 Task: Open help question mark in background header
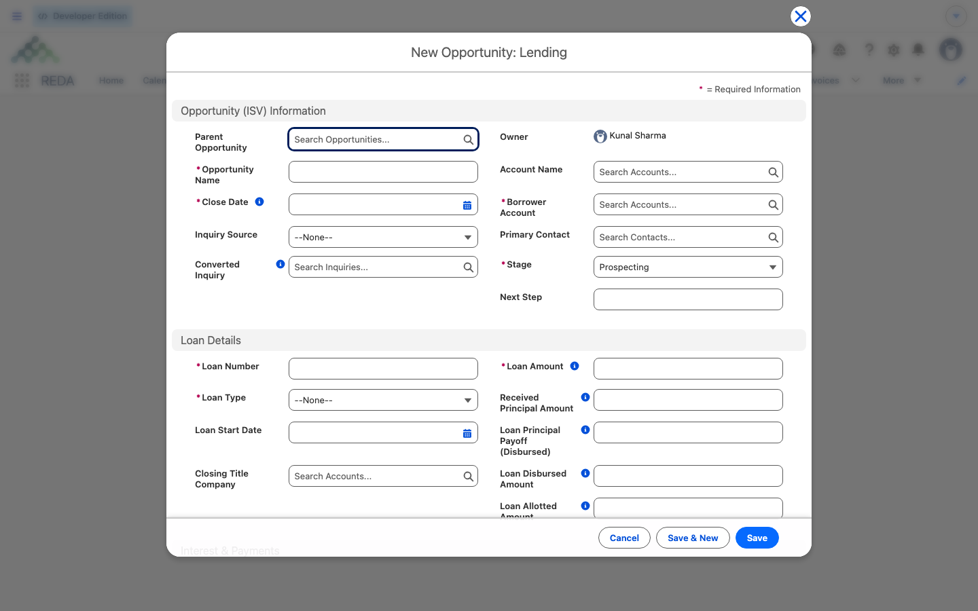[869, 50]
